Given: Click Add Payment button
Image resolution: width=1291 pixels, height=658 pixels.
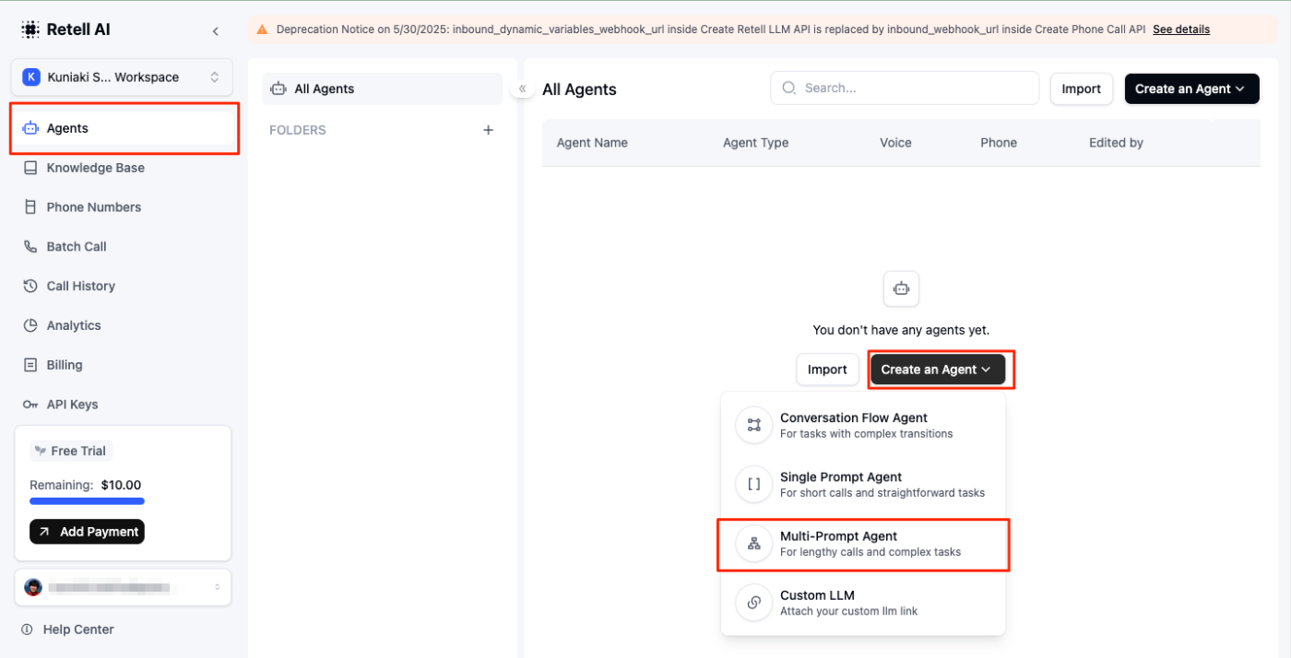Looking at the screenshot, I should [87, 532].
